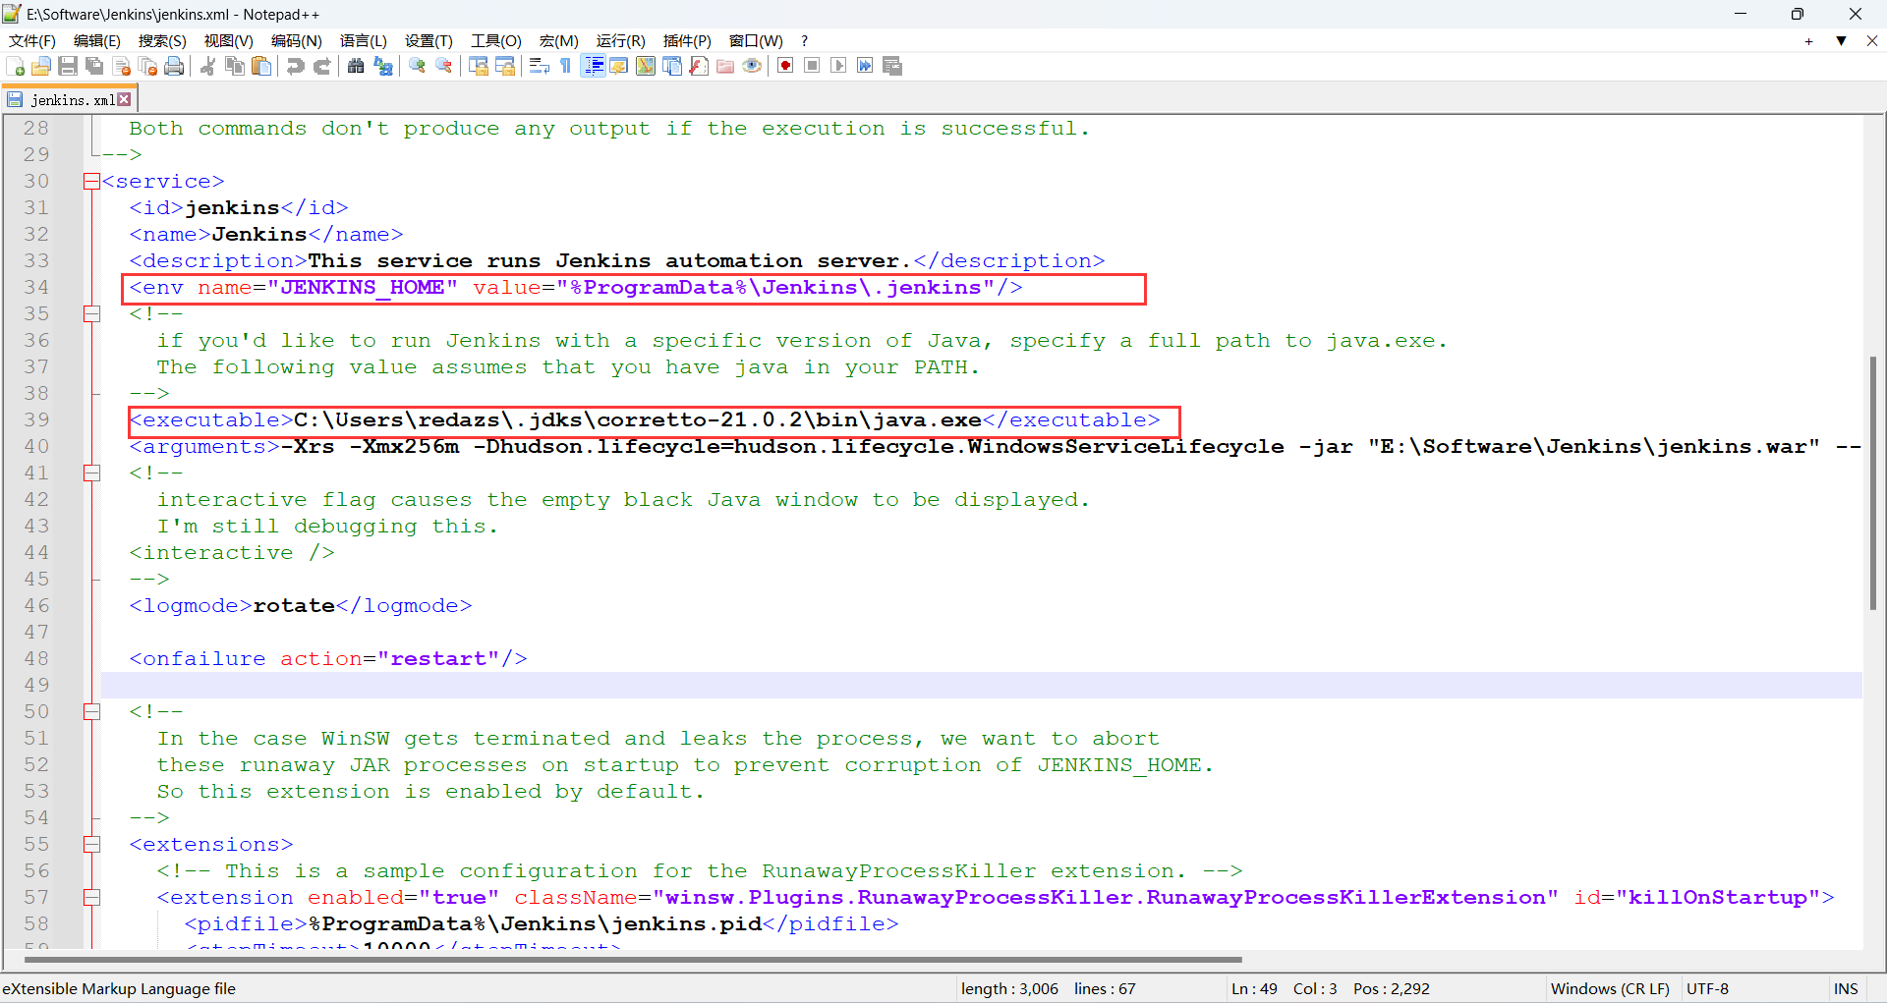Open the 插件(P) menu
The width and height of the screenshot is (1887, 1003).
tap(687, 40)
